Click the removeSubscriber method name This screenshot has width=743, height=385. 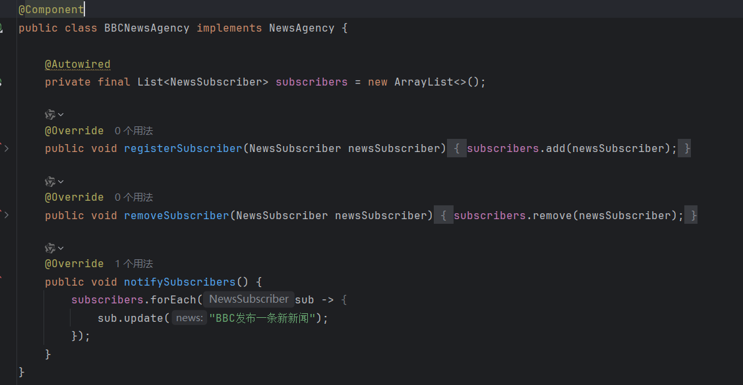(176, 215)
